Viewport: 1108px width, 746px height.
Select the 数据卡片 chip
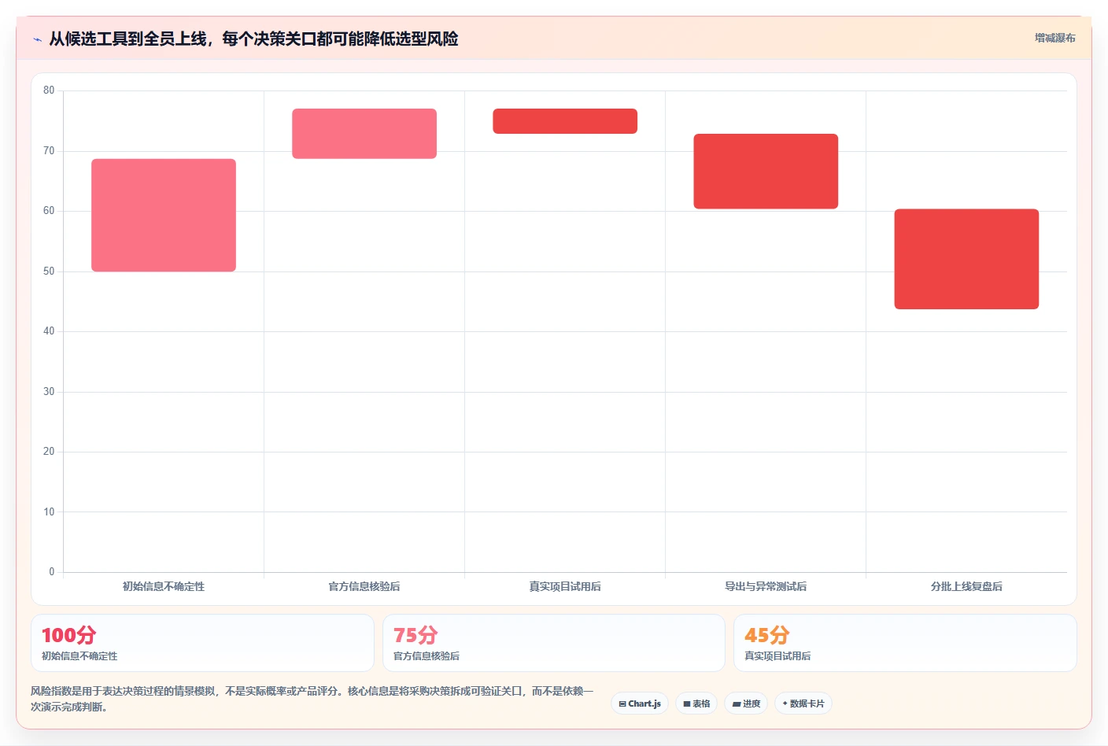[803, 704]
